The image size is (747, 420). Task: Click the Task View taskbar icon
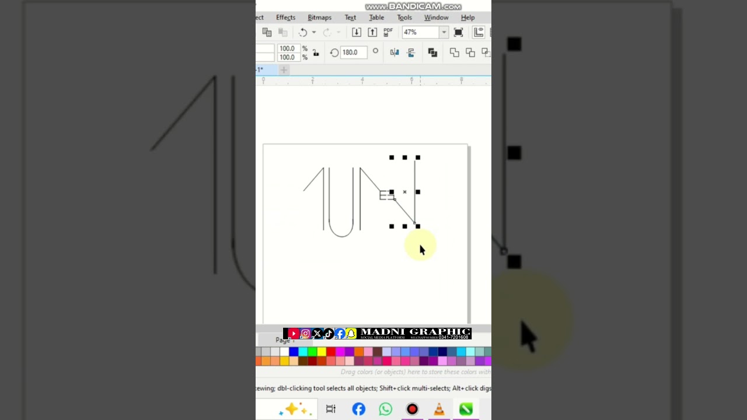pyautogui.click(x=331, y=409)
